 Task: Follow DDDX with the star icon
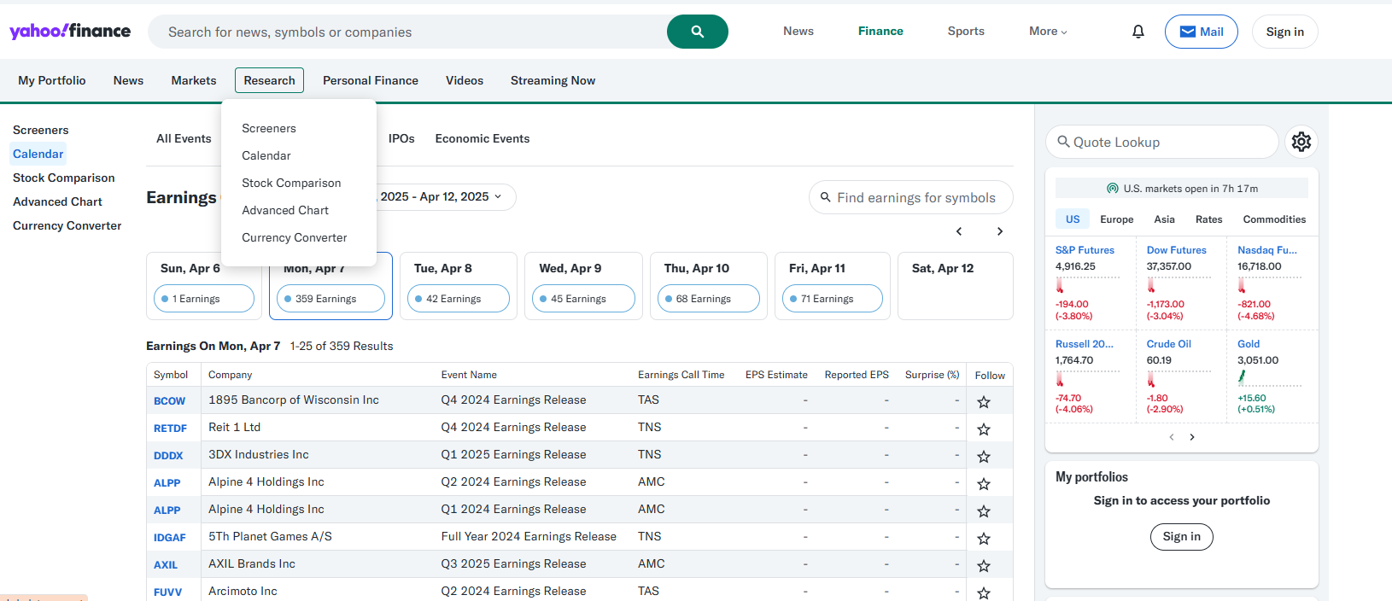click(x=984, y=456)
